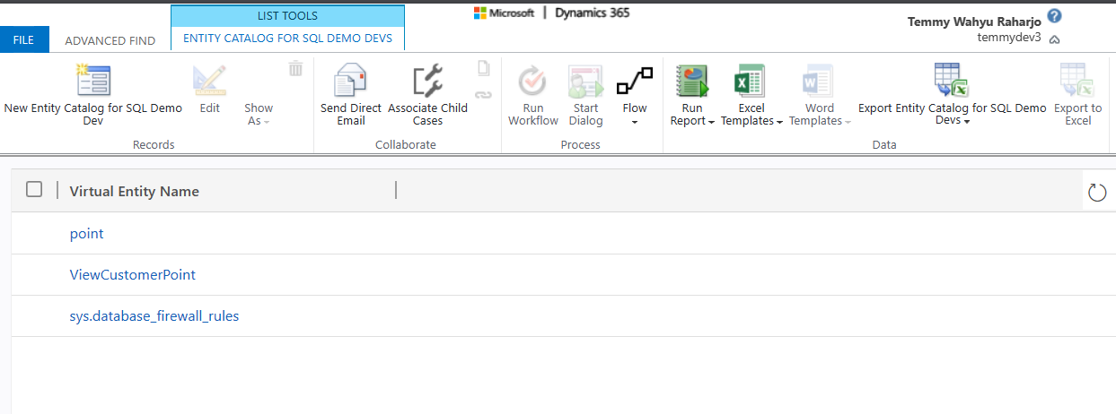Image resolution: width=1116 pixels, height=414 pixels.
Task: Click user name Temmy Wahyu Raharjo
Action: point(974,22)
